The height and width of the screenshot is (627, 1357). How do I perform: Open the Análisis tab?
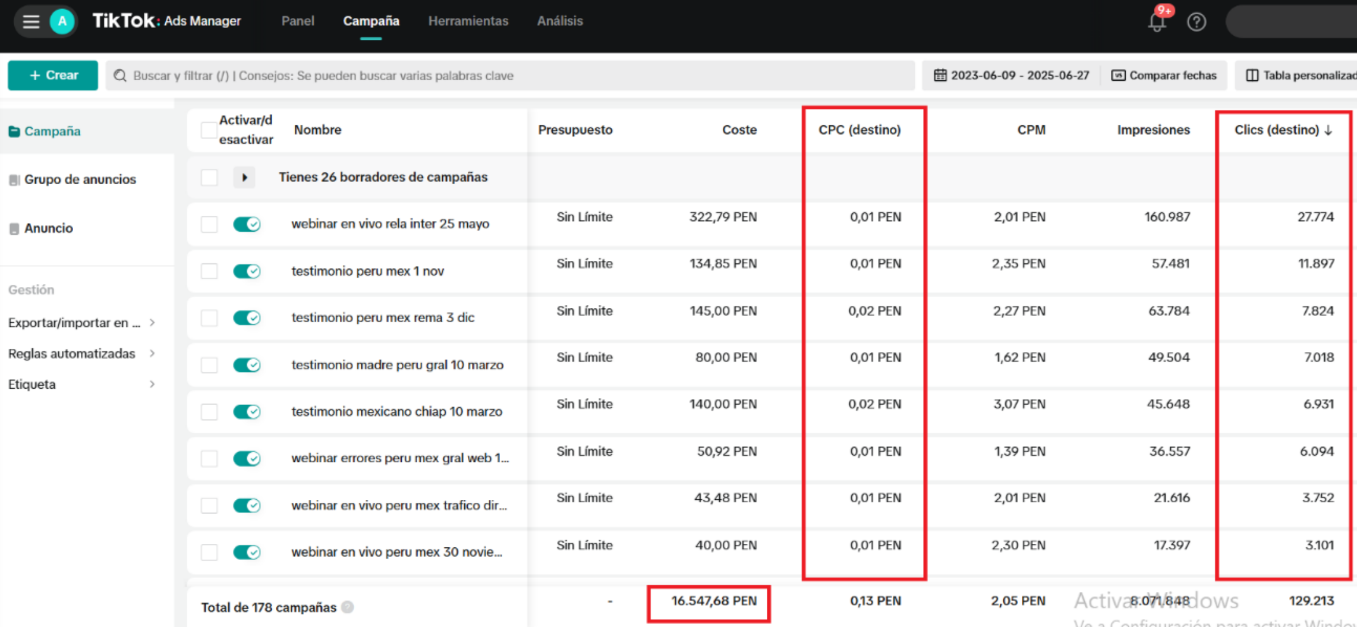pos(559,21)
